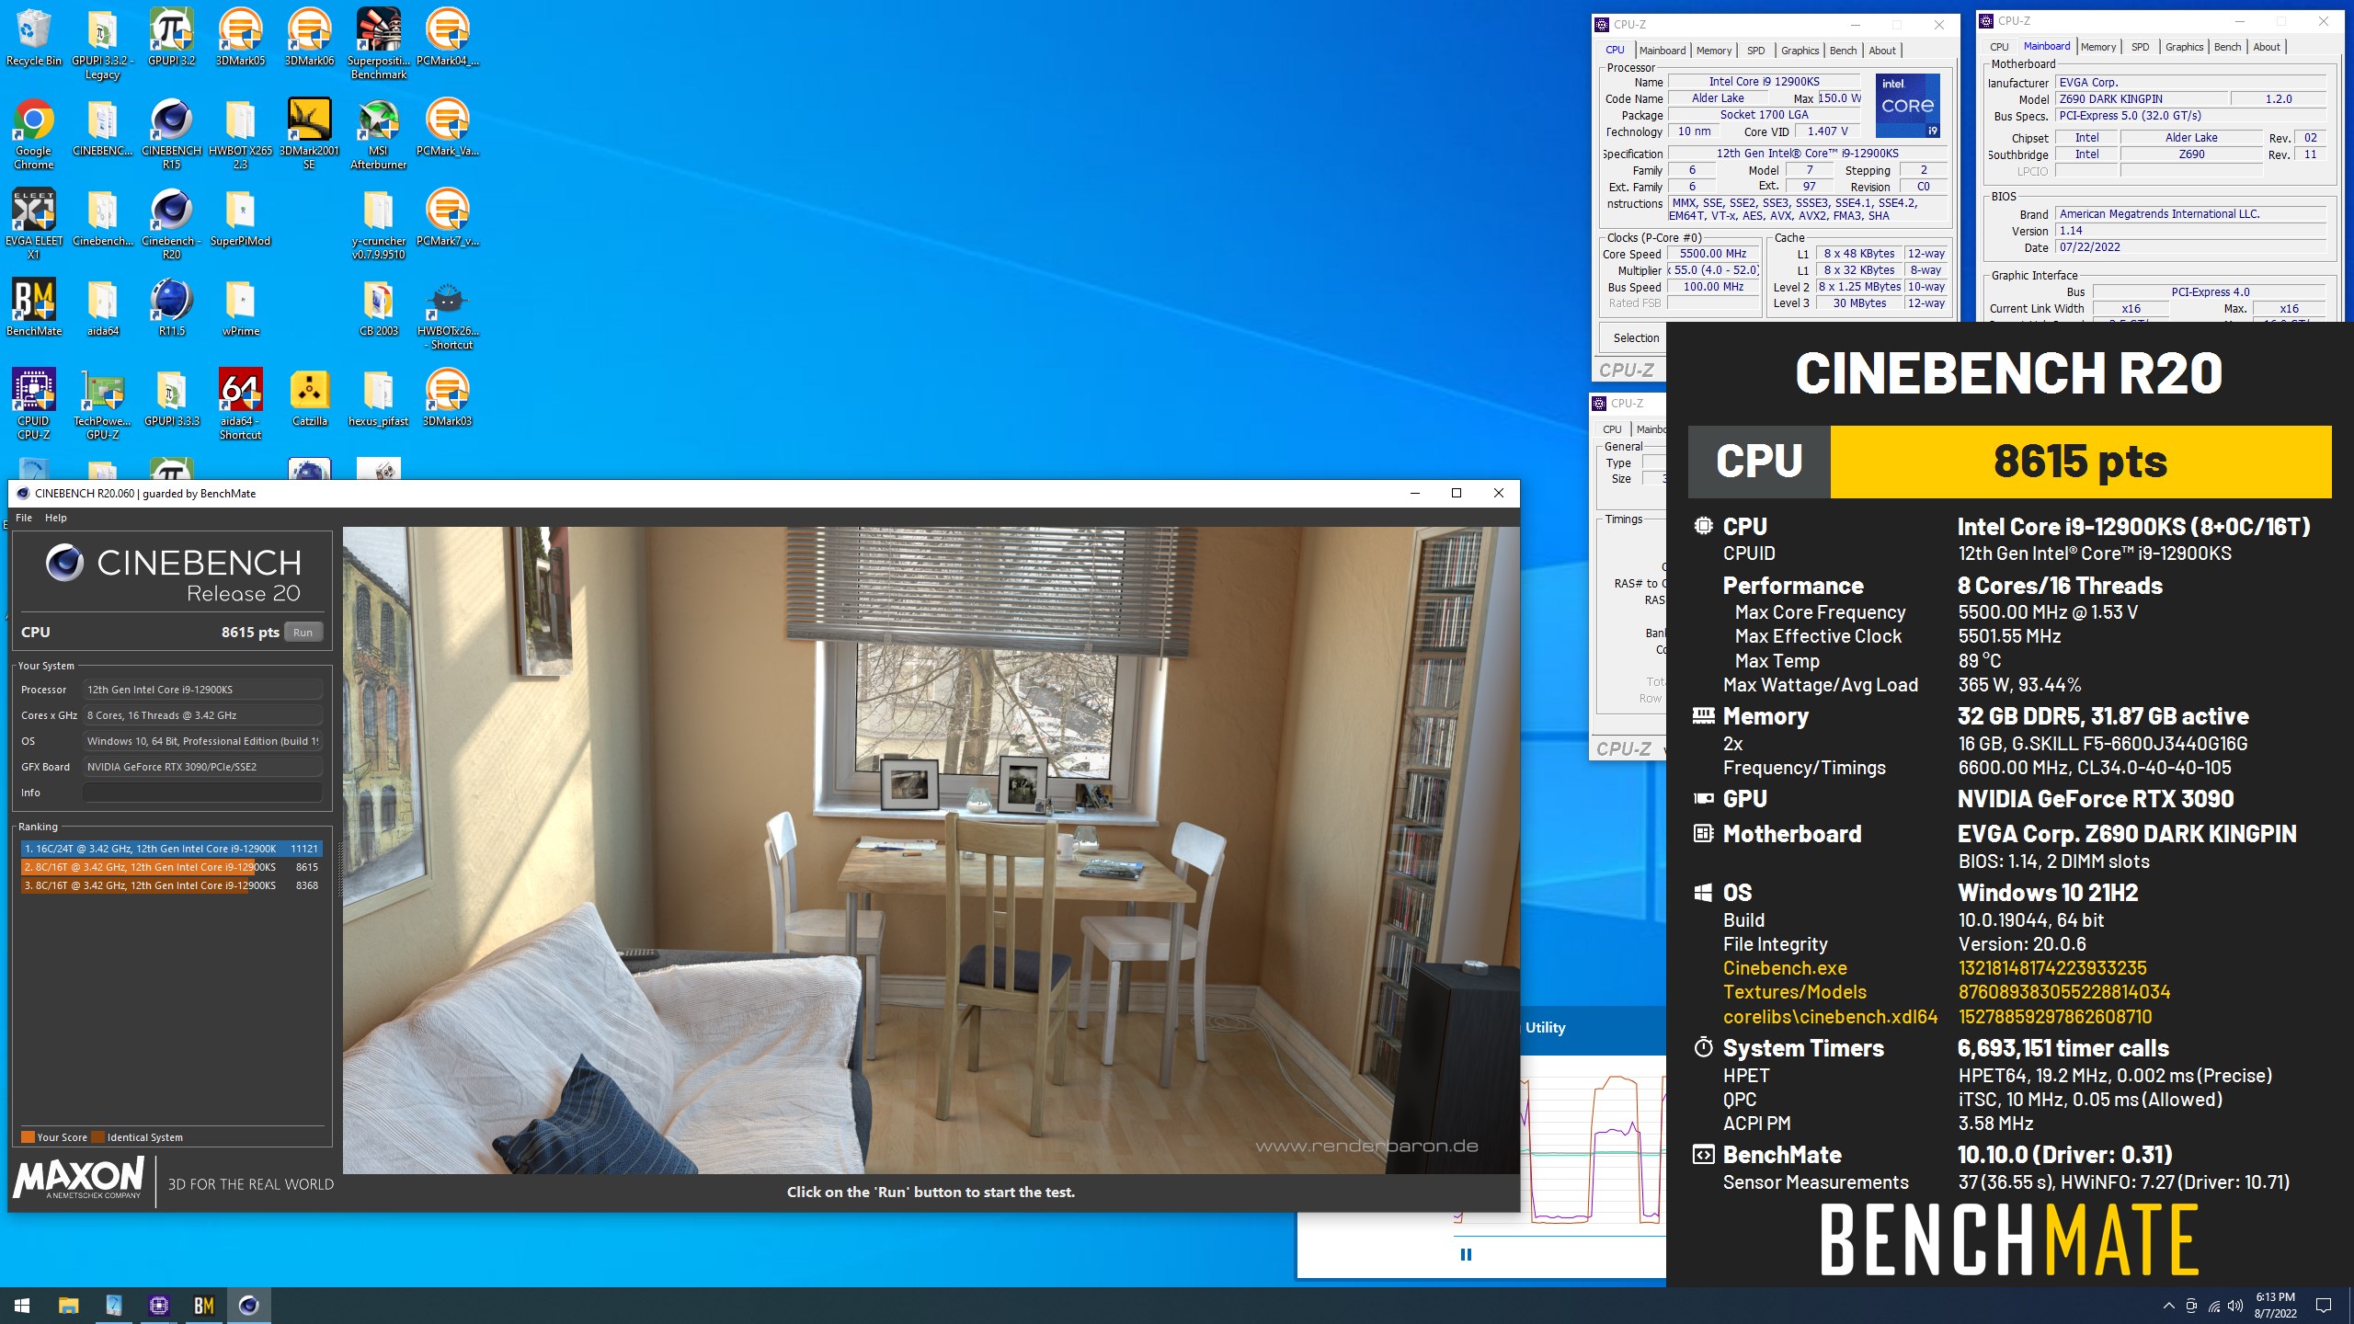Viewport: 2354px width, 1324px height.
Task: Open Bench tab in left CPU-Z window
Action: click(1843, 51)
